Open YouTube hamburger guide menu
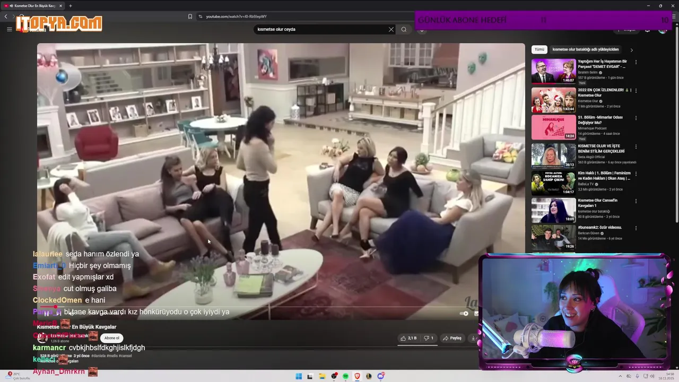Screen dimensions: 679x382 click(9, 30)
